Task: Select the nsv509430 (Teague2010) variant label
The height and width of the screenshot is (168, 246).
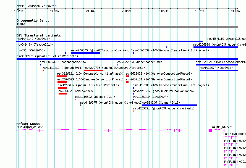Action: (x=35, y=44)
